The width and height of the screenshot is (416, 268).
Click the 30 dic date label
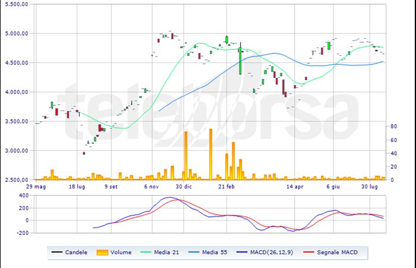pos(184,187)
